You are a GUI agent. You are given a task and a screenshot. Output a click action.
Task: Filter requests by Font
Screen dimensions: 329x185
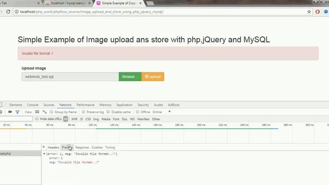point(116,119)
